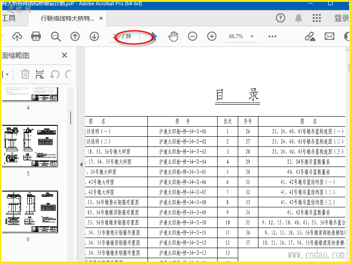This screenshot has width=351, height=263.
Task: Click table cell 沪通太四施-桥-34-II-13
Action: point(183,253)
